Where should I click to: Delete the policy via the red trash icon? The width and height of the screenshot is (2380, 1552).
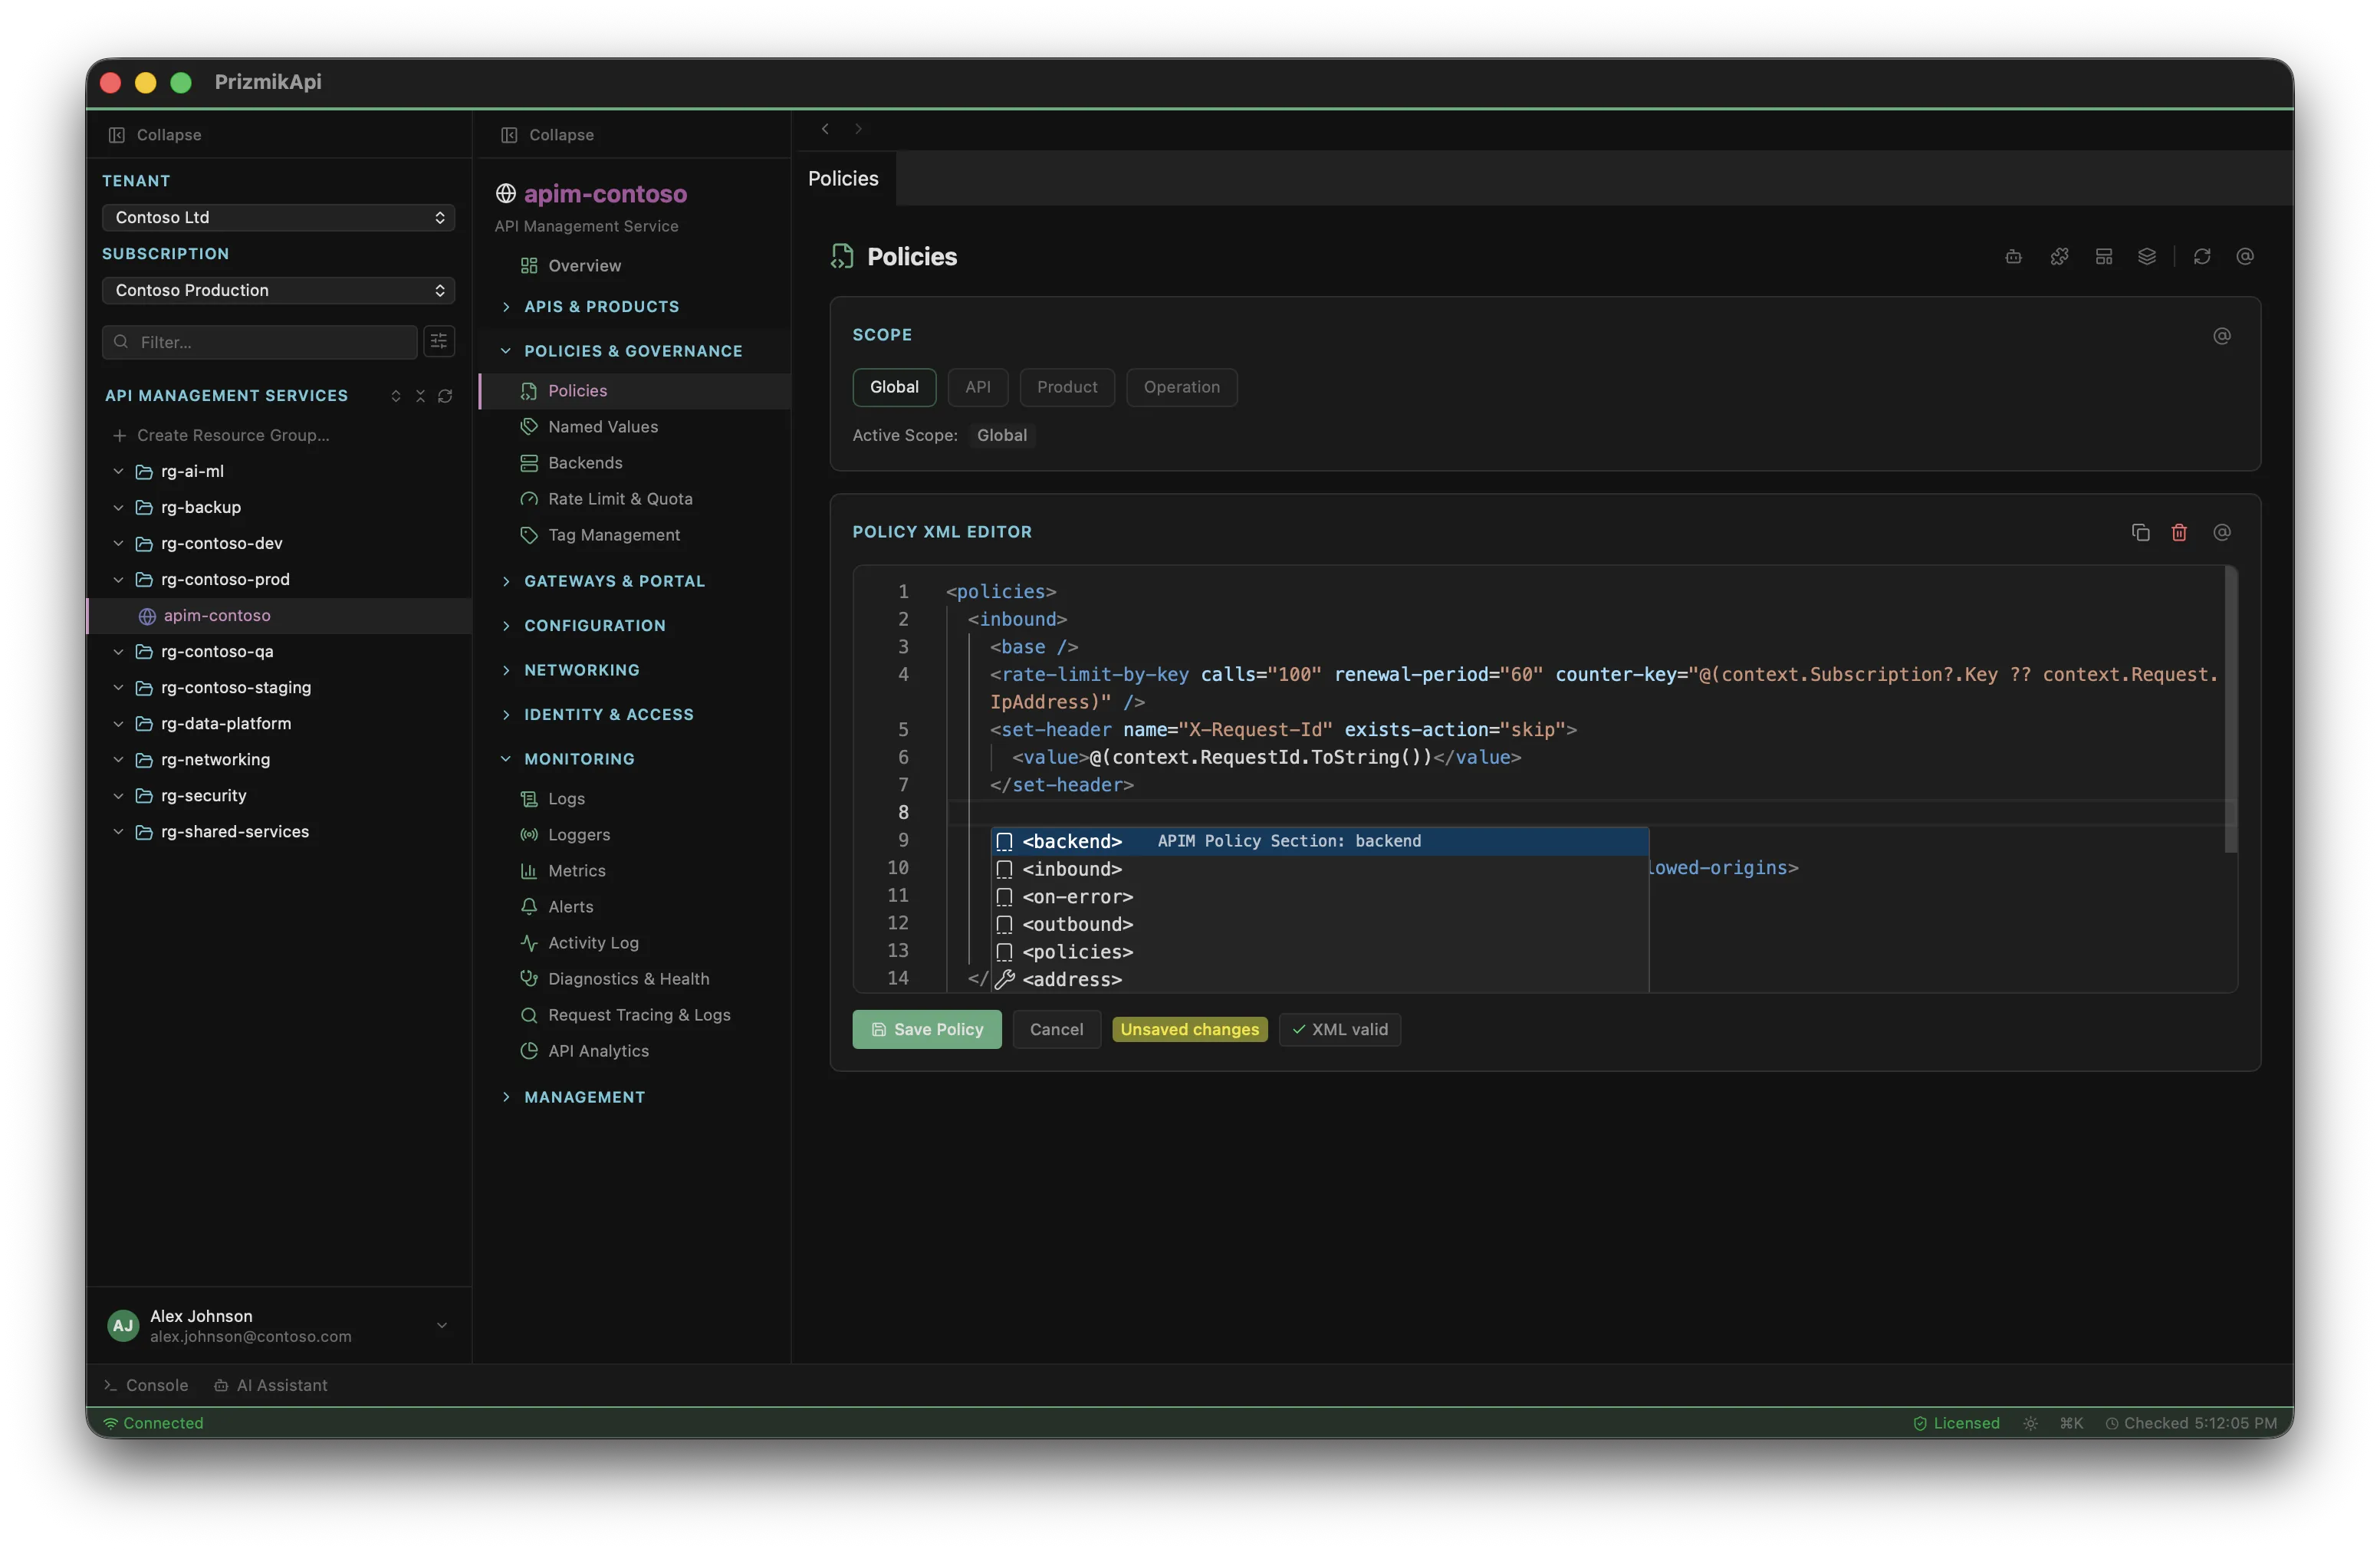coord(2180,532)
